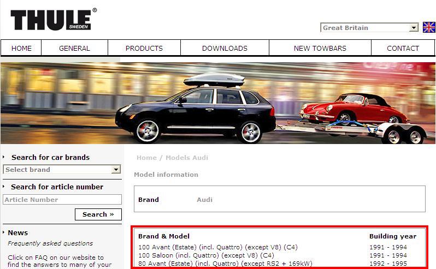Click the Home breadcrumb link
Image resolution: width=436 pixels, height=269 pixels.
(x=146, y=158)
